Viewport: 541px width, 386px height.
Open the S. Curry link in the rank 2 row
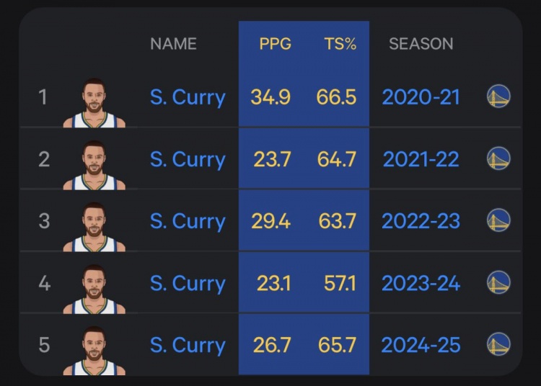tap(188, 159)
